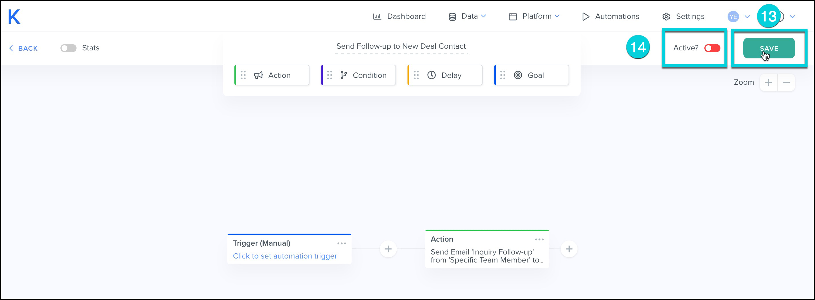
Task: Click the Goal target block icon
Action: pyautogui.click(x=518, y=75)
